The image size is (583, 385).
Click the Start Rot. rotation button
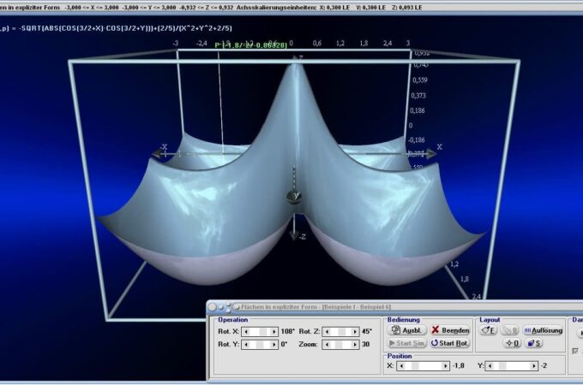click(x=450, y=343)
